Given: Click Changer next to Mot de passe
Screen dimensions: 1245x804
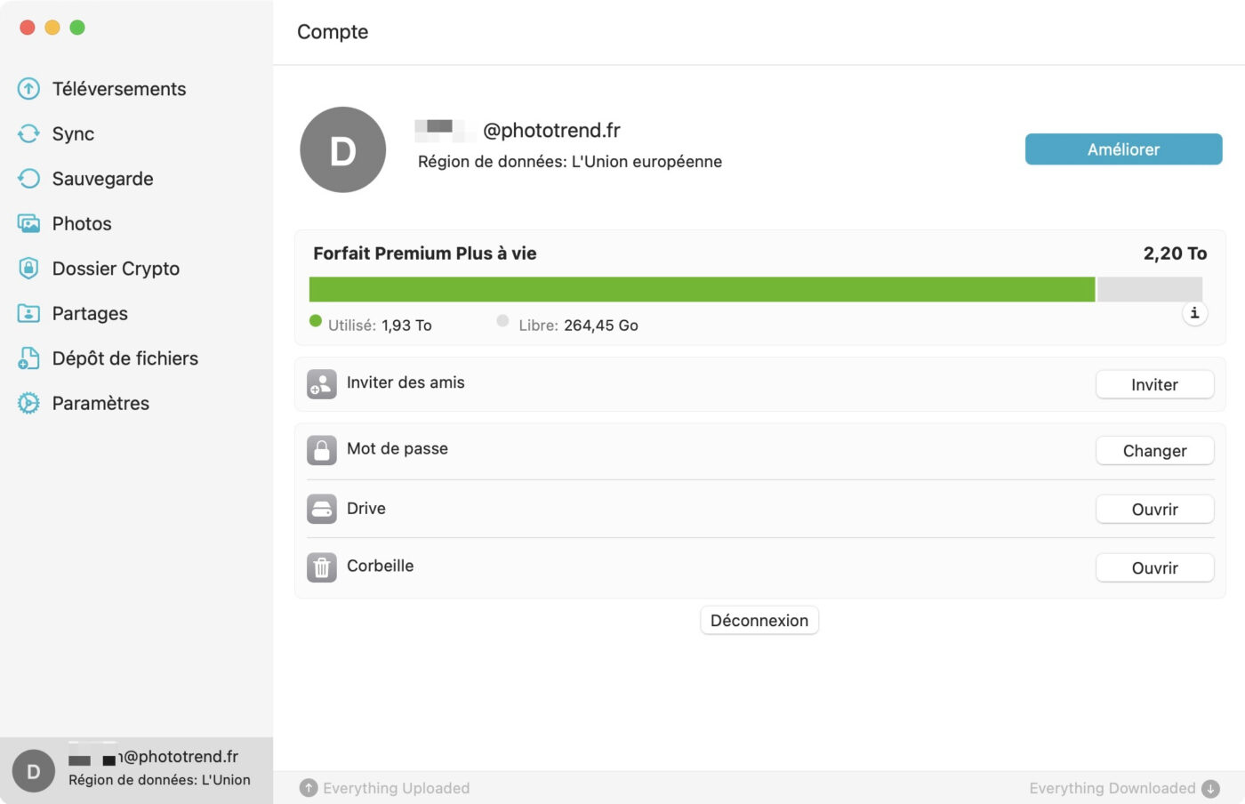Looking at the screenshot, I should 1154,451.
